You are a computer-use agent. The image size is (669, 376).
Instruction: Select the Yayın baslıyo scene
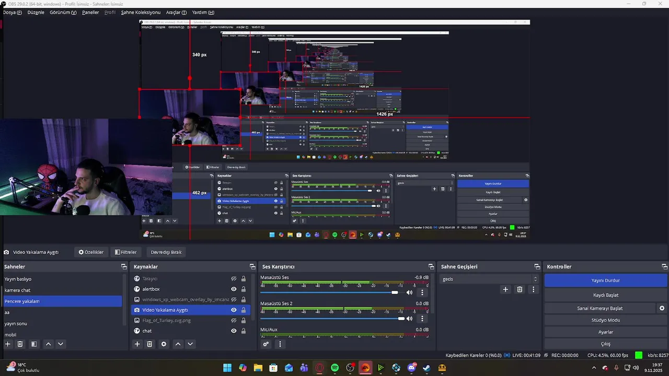pos(62,279)
